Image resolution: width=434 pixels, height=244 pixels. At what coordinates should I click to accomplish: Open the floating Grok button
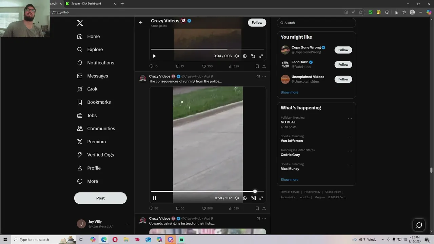(419, 225)
